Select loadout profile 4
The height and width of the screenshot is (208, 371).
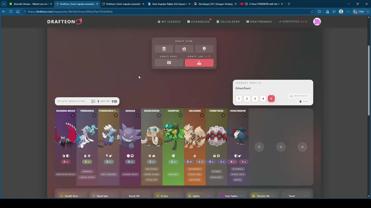click(263, 99)
